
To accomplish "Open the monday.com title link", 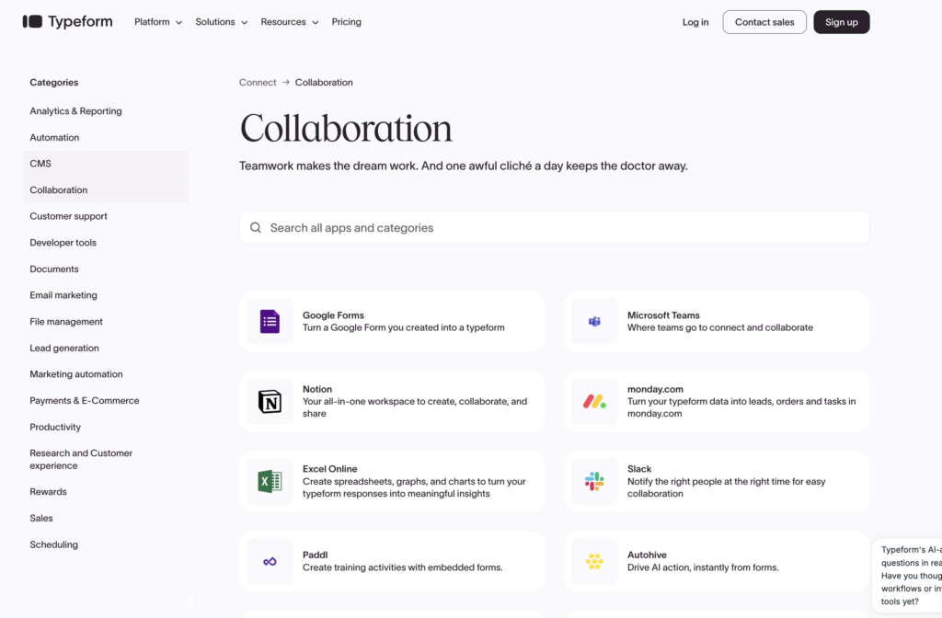I will (655, 389).
